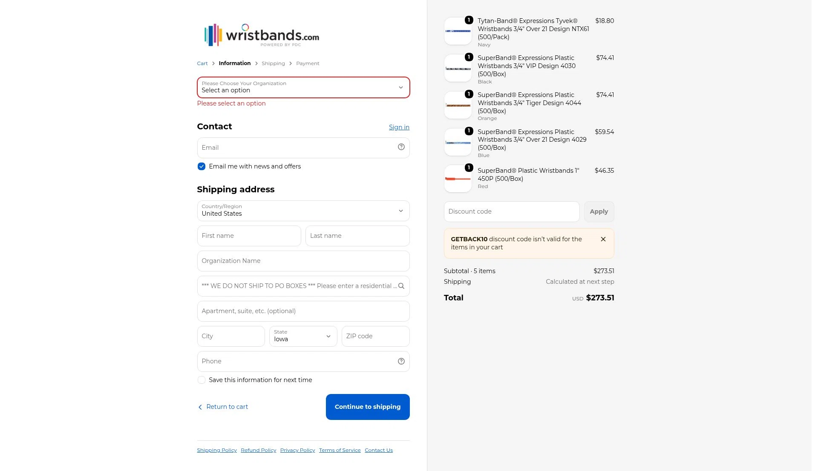Click the Apply discount button
This screenshot has width=818, height=471.
599,211
